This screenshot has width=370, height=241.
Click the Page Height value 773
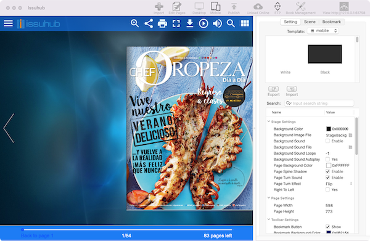329,211
